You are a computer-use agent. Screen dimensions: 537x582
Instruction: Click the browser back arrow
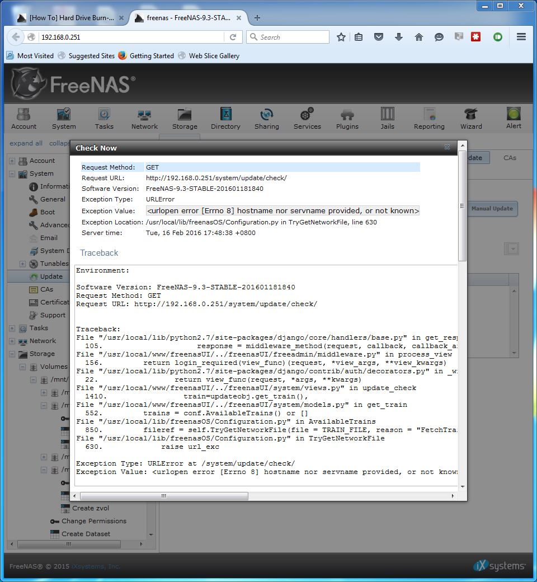coord(16,37)
